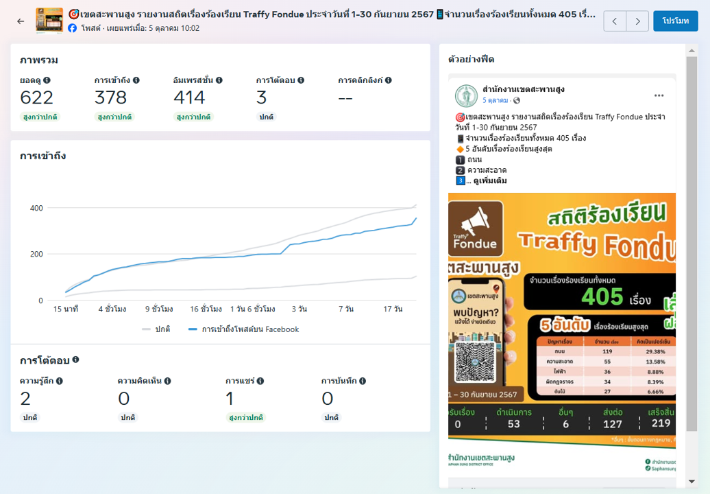This screenshot has width=710, height=494.
Task: Open the three-dot post options menu
Action: pos(659,95)
